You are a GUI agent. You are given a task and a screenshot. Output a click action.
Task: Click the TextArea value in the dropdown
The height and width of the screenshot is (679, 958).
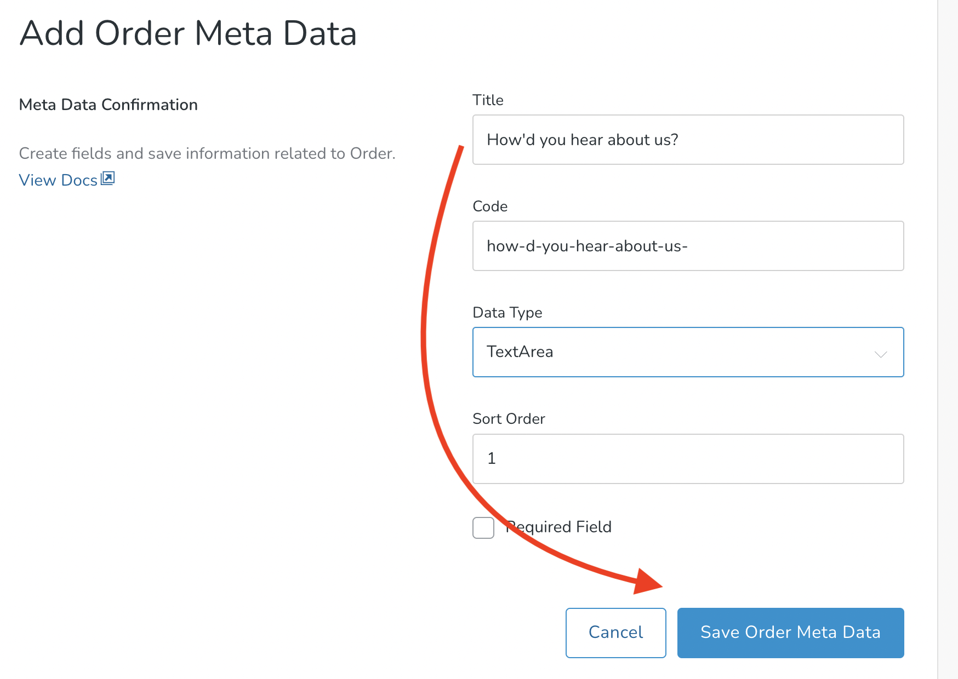click(x=520, y=352)
